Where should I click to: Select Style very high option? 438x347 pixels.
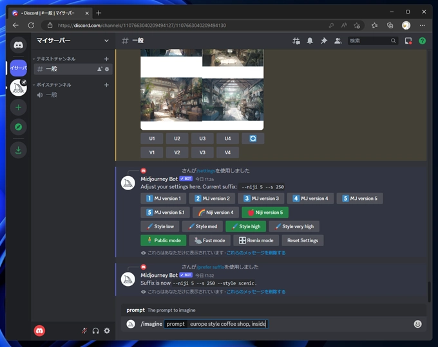pos(294,226)
